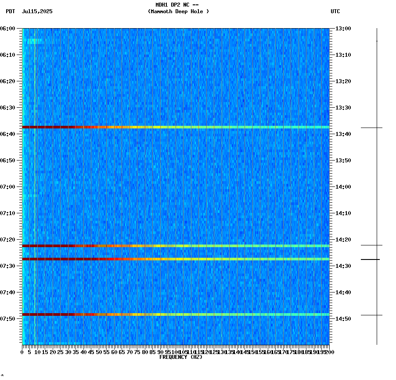
Task: Click the 100 Hz frequency label
Action: [x=176, y=351]
